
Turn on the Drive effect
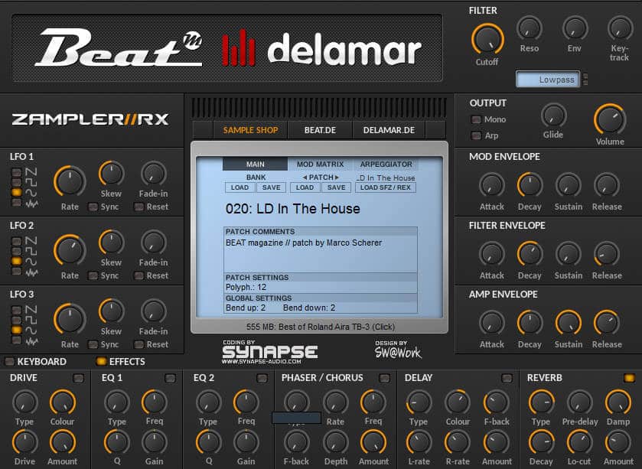78,378
